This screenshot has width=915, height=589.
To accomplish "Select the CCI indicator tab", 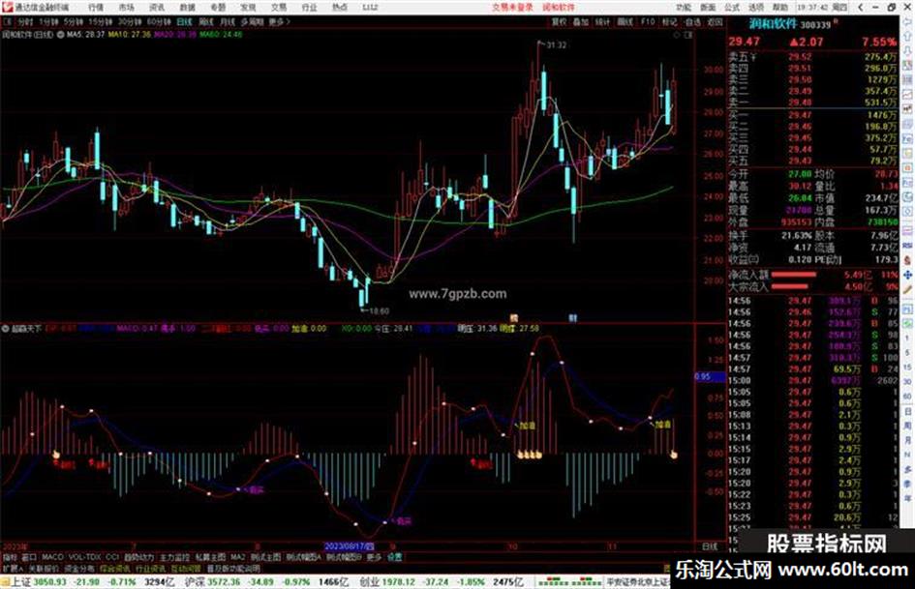I will point(112,557).
